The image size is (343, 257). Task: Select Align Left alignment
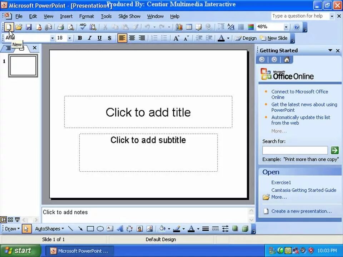[122, 38]
